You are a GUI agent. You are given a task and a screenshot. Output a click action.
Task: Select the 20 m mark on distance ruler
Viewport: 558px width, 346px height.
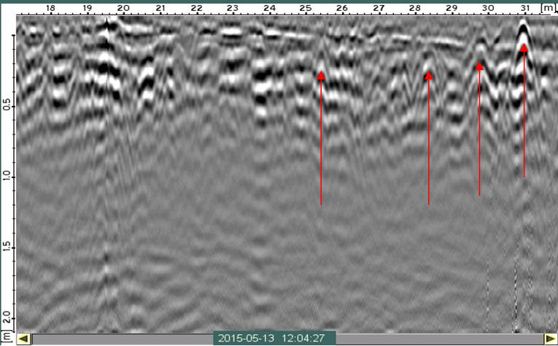click(x=123, y=8)
